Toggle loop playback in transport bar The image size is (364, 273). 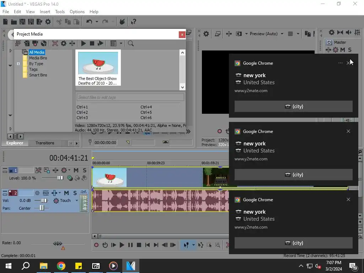click(105, 245)
